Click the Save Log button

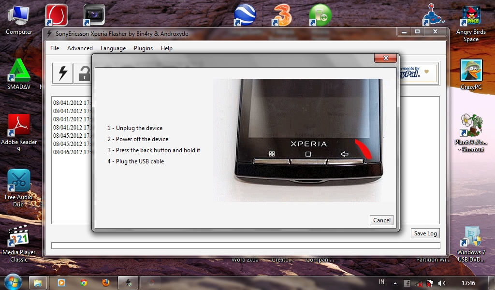[x=425, y=233]
